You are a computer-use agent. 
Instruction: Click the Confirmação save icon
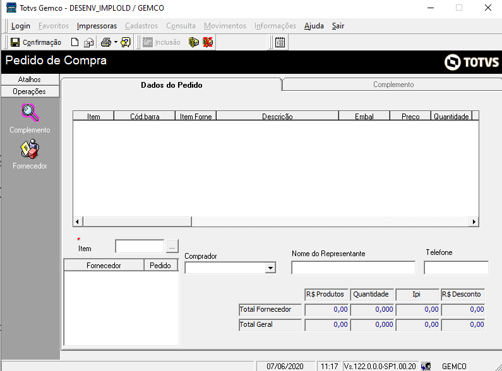point(15,42)
